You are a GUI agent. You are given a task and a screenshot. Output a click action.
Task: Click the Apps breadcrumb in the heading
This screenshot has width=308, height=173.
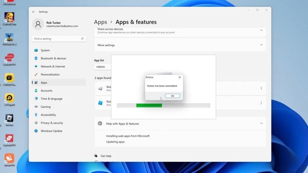click(101, 22)
